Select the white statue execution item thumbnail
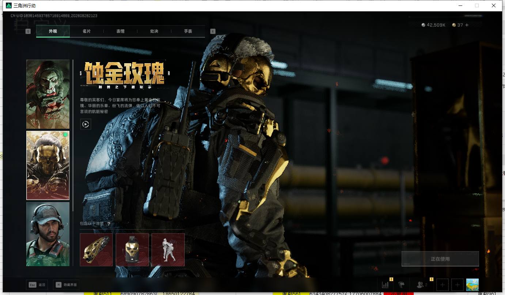 [x=168, y=250]
